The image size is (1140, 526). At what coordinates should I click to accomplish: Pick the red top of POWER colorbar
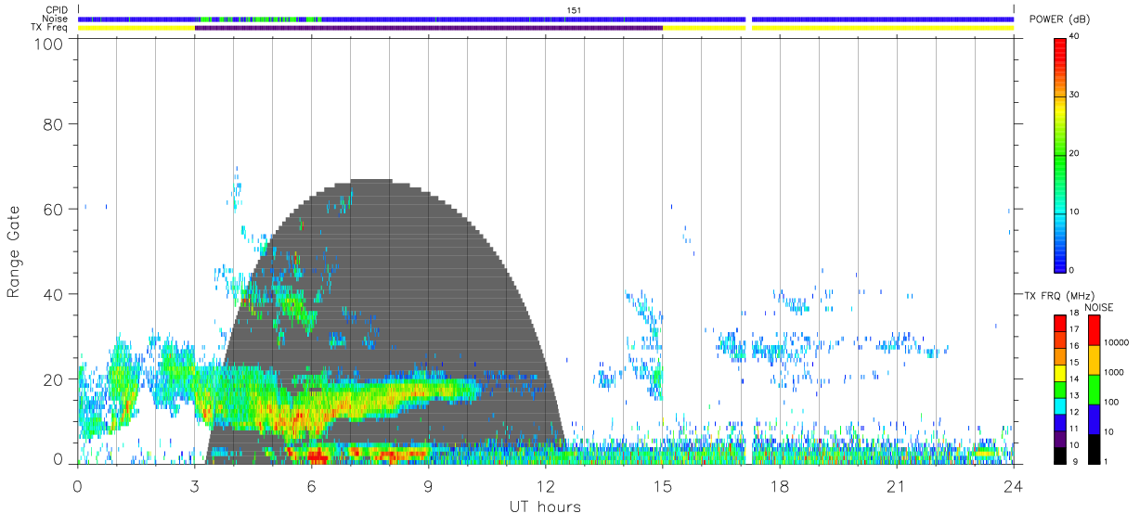(x=1060, y=48)
